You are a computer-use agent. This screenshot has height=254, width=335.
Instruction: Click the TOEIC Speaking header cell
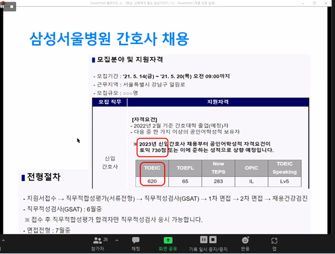point(285,168)
